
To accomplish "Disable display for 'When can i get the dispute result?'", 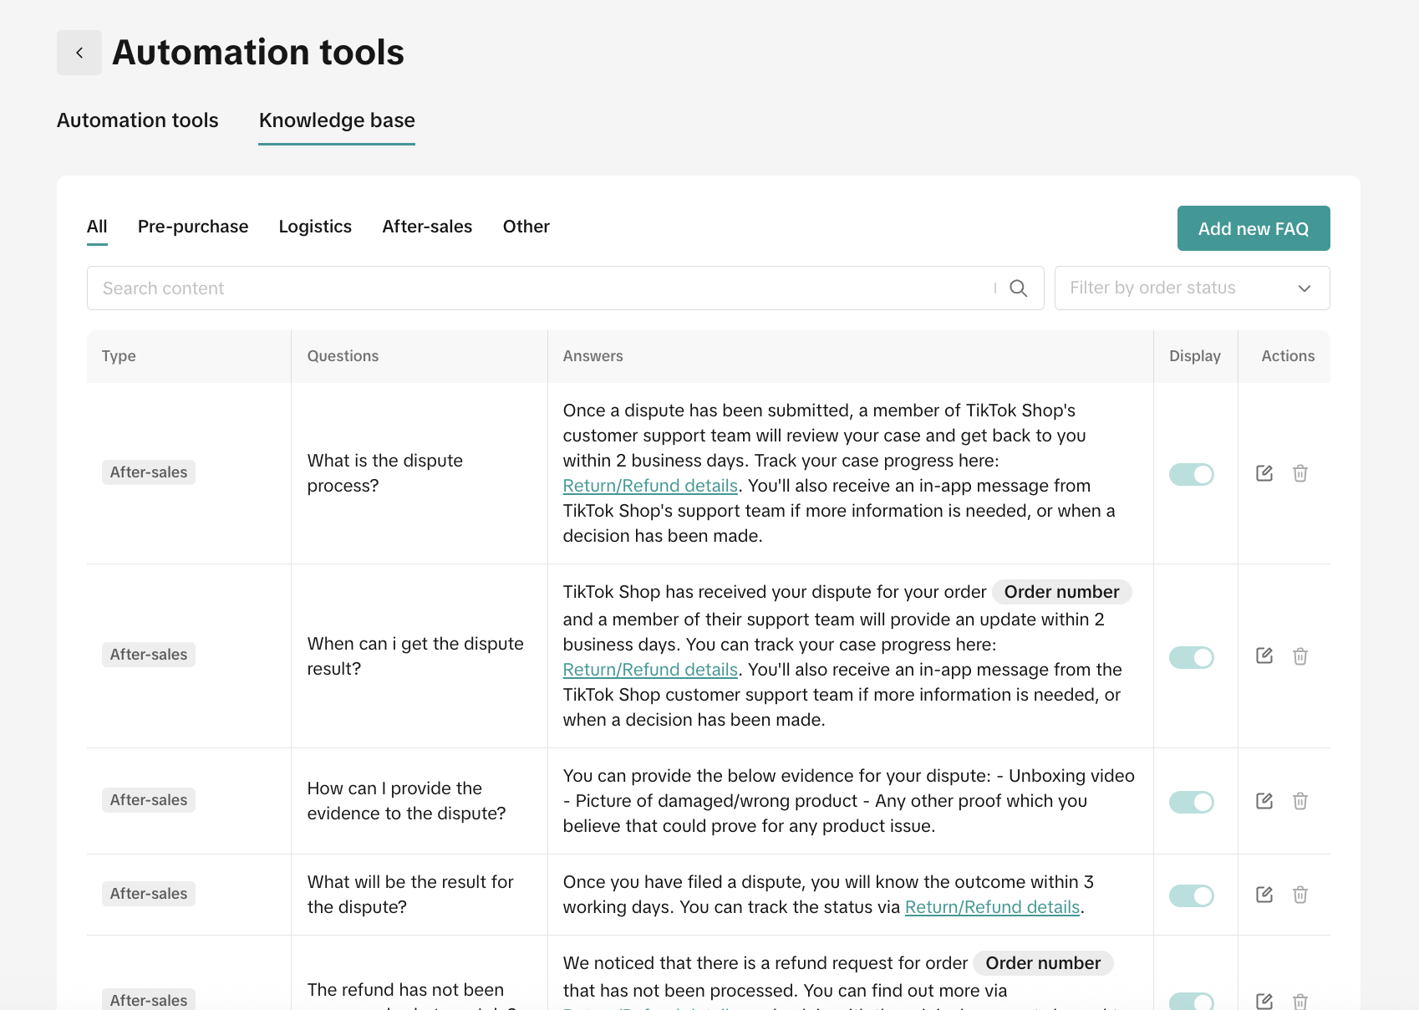I will point(1191,657).
